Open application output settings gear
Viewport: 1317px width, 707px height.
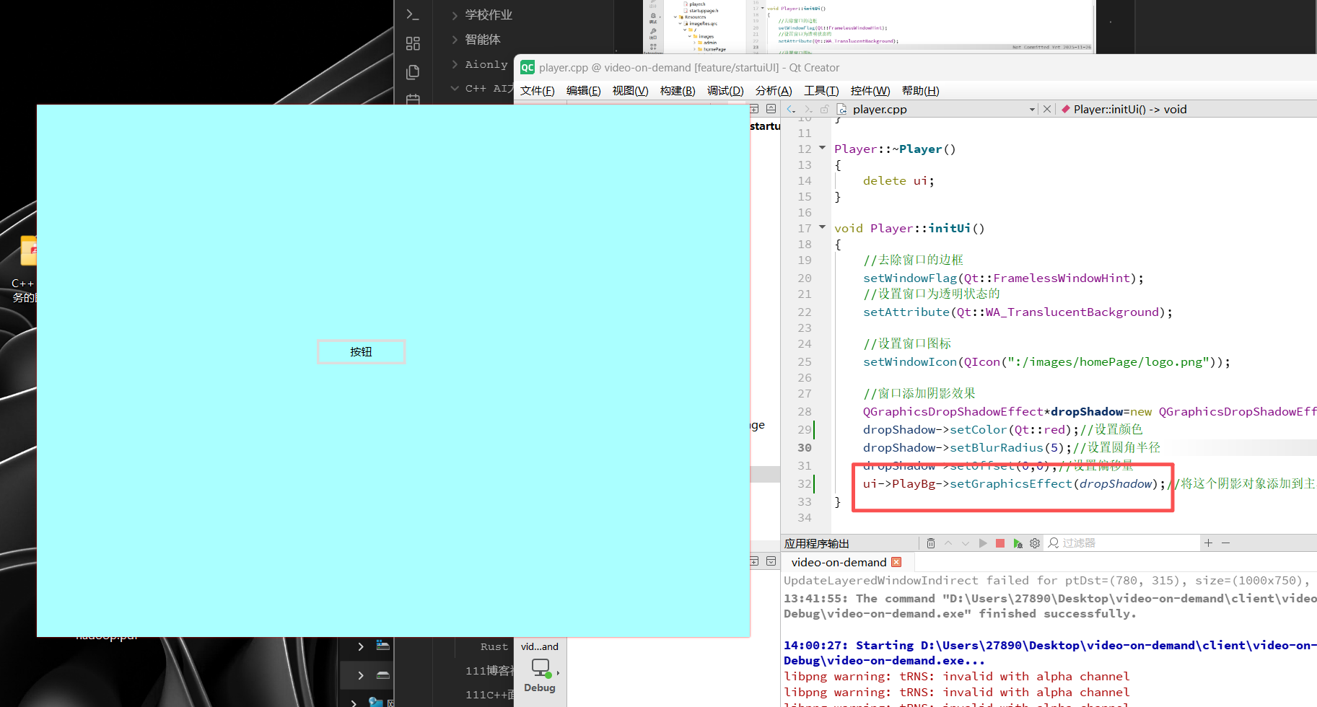point(1035,543)
